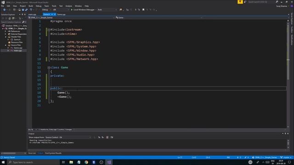Open the Debug configuration dropdown
The height and width of the screenshot is (165, 294).
click(46, 10)
